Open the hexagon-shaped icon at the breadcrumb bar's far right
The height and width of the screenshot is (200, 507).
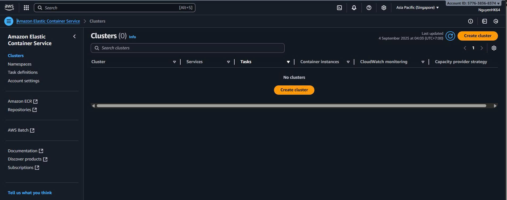[x=496, y=21]
